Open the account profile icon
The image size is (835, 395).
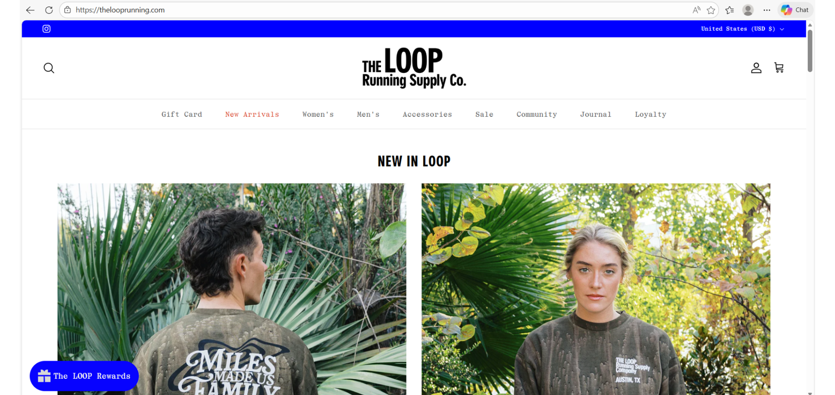click(756, 68)
